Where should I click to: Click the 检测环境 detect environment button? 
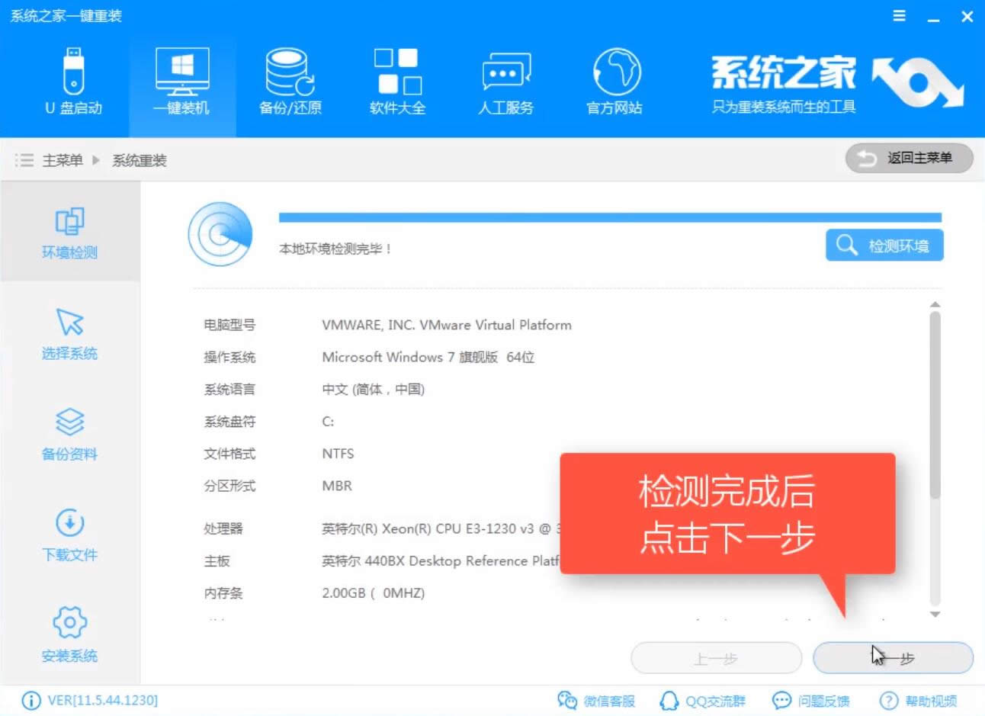(x=884, y=245)
